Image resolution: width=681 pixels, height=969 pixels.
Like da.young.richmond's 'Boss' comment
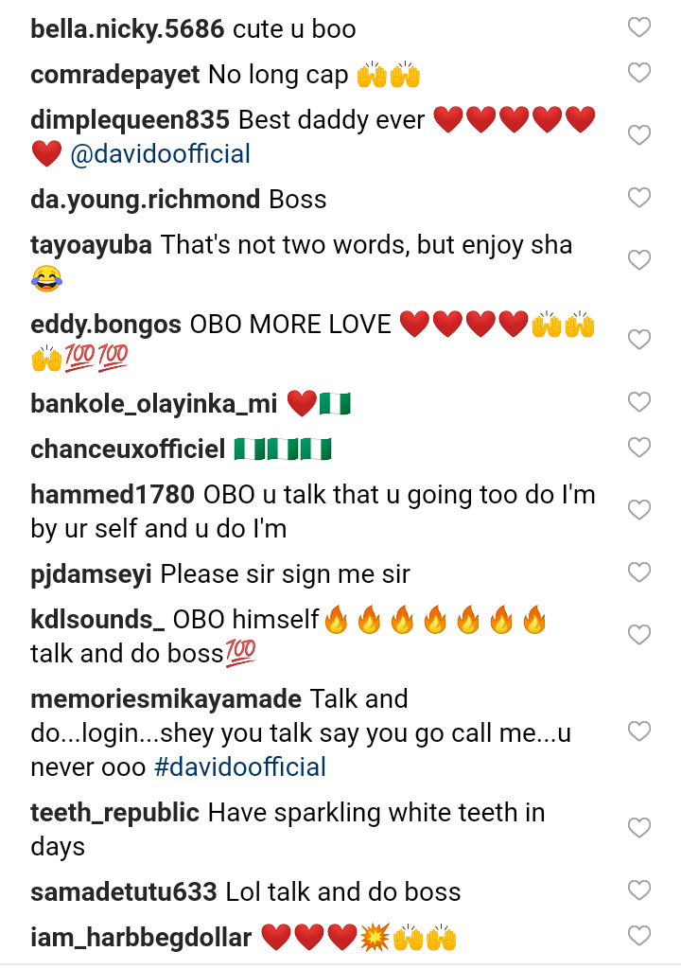639,198
